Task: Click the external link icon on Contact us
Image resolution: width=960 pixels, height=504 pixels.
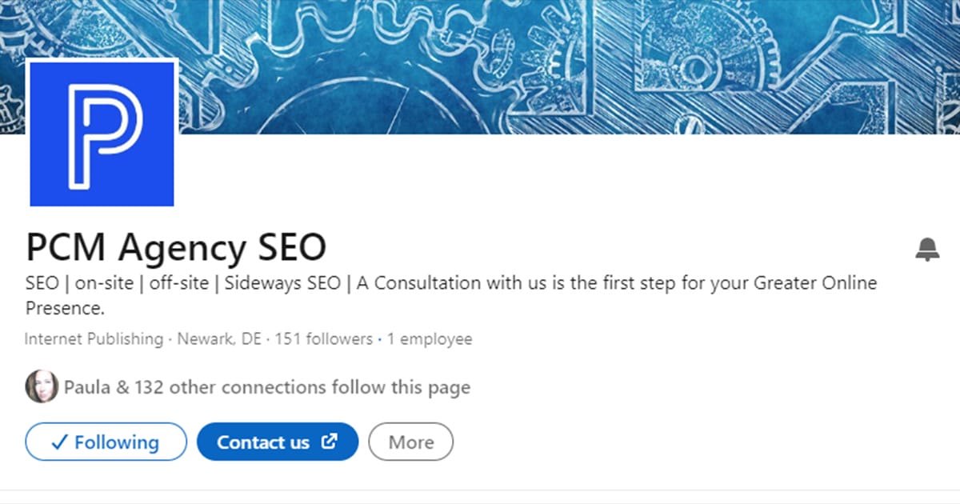Action: click(x=329, y=441)
